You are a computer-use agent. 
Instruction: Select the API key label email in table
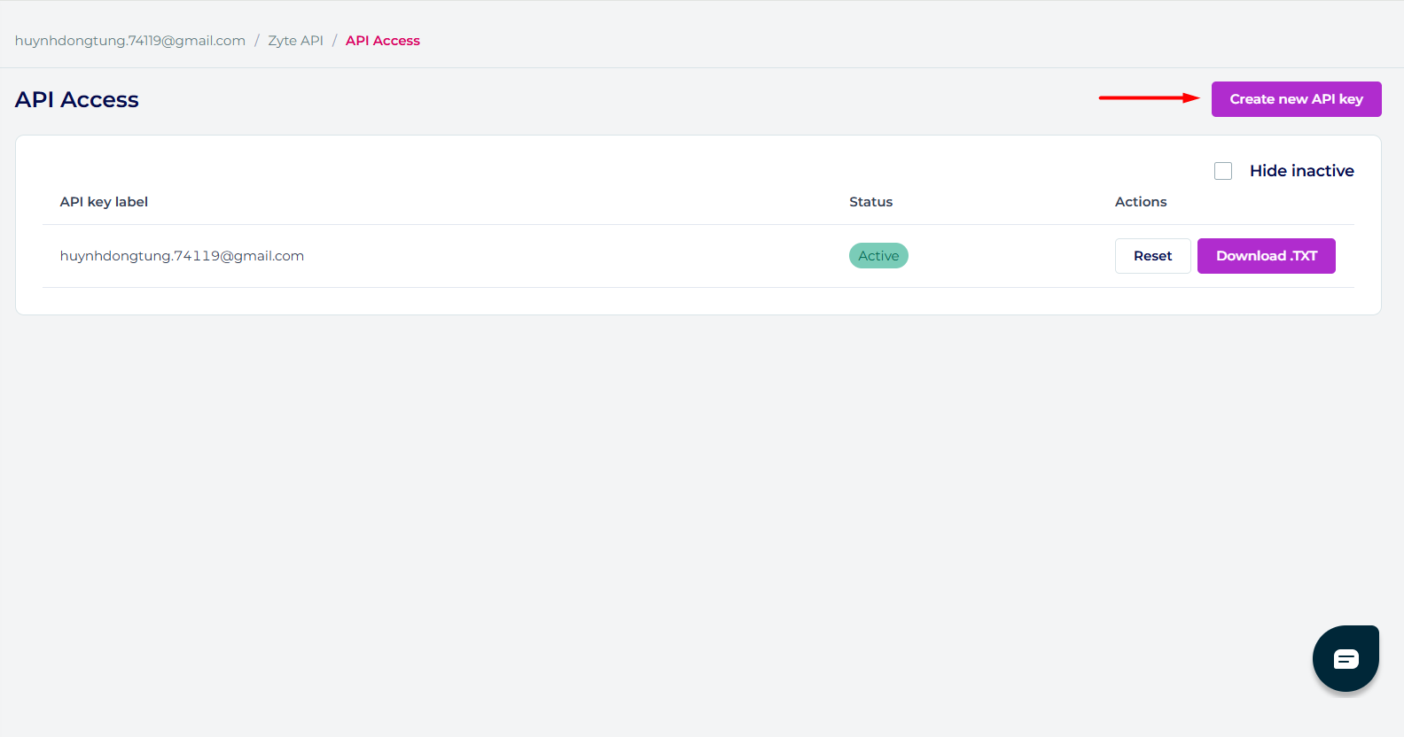[182, 256]
